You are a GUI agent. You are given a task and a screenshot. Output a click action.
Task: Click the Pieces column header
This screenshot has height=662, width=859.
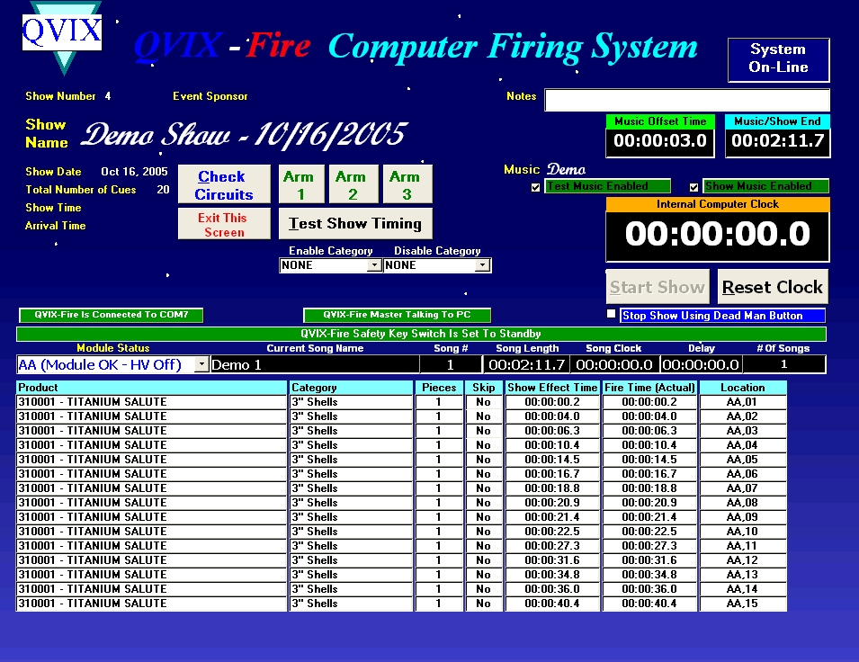tap(439, 388)
